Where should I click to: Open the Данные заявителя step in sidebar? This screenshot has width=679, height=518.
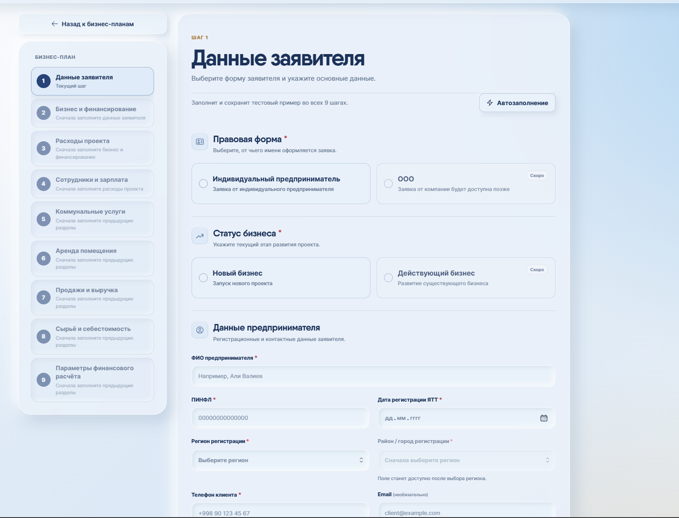pyautogui.click(x=93, y=81)
